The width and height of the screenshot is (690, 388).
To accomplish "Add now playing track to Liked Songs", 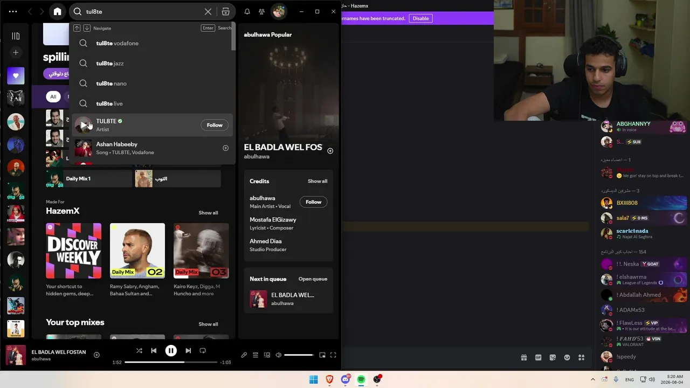I will pyautogui.click(x=96, y=355).
